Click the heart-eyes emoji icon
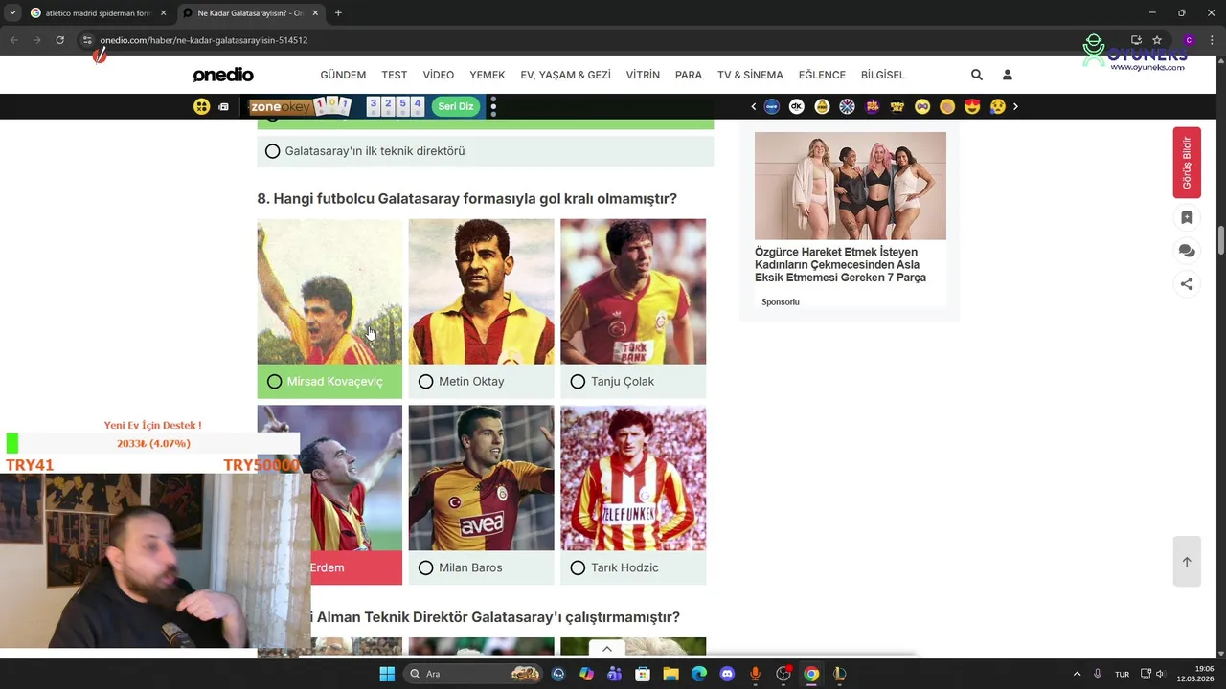The image size is (1226, 689). 972,106
